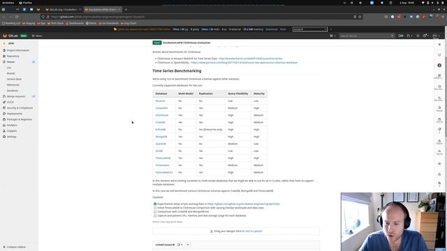Click the GitLab logo in the top navbar
The image size is (447, 251).
point(10,36)
